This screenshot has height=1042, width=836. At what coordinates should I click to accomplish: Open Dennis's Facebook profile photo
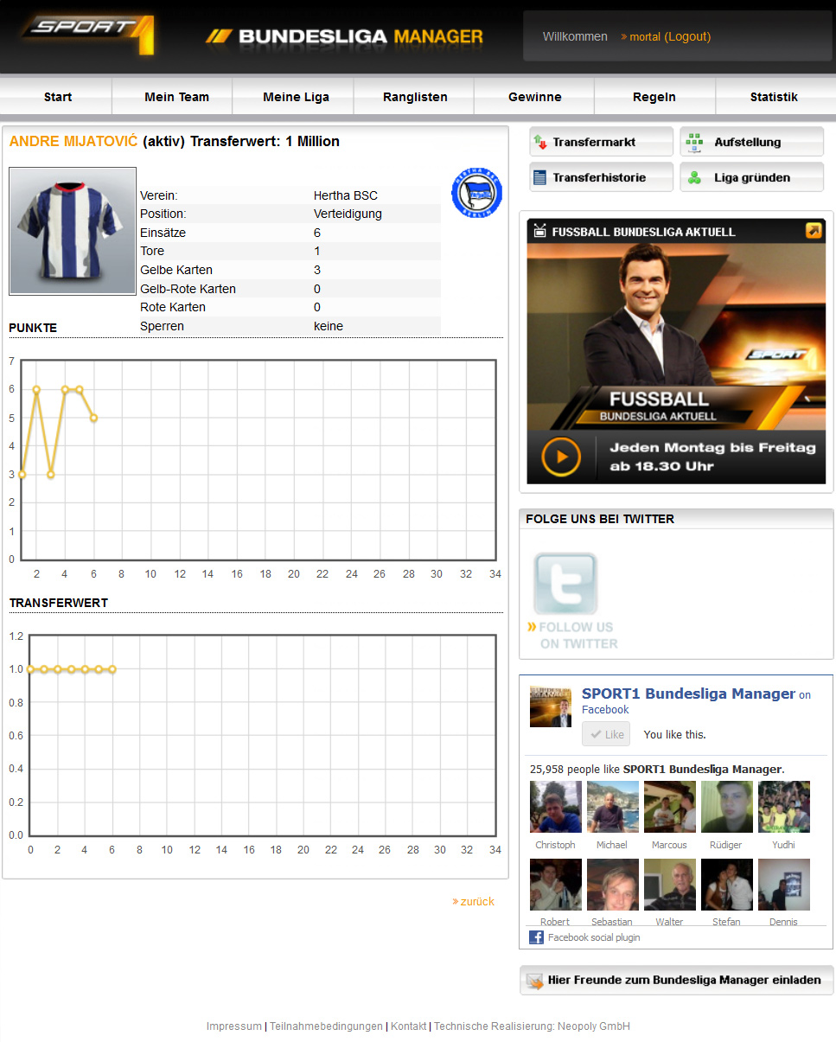(784, 885)
